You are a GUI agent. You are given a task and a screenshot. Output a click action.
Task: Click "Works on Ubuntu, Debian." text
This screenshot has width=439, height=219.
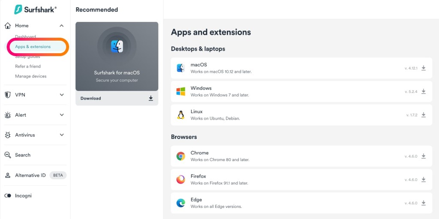tap(215, 118)
